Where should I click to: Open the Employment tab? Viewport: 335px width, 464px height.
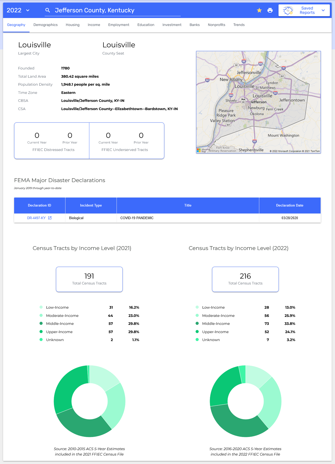pos(119,25)
